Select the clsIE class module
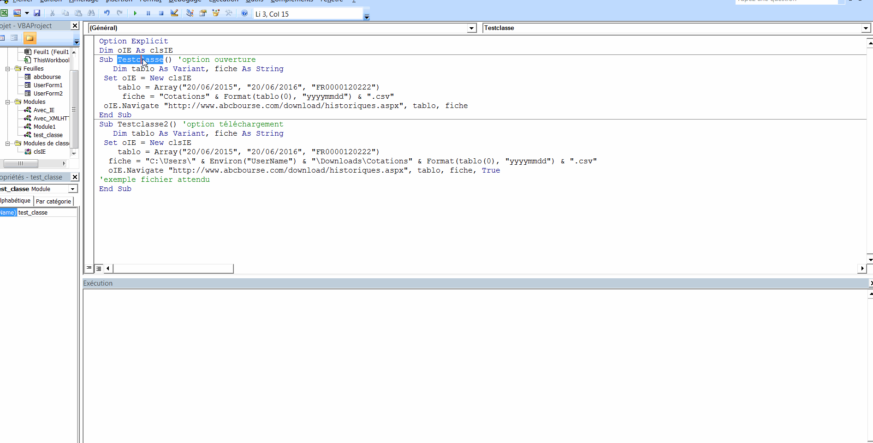Screen dimensions: 873x443 (39, 152)
